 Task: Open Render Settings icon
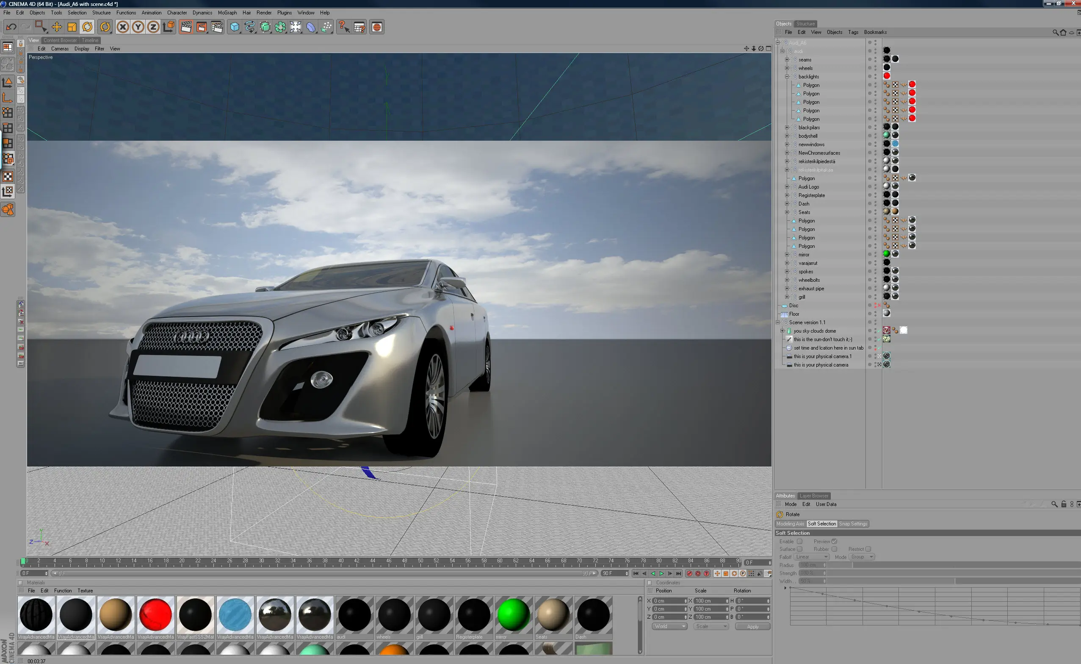pyautogui.click(x=217, y=27)
